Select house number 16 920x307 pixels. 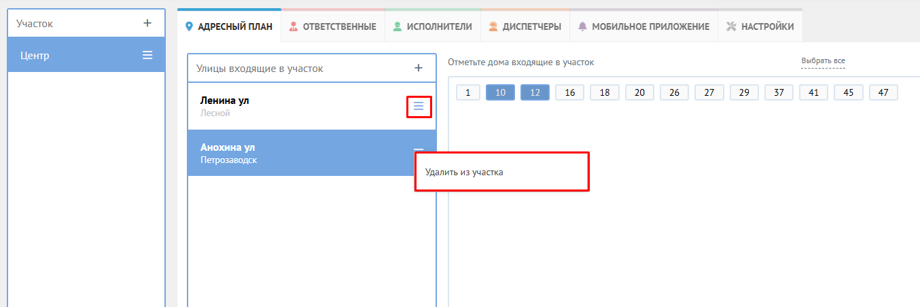coord(569,93)
